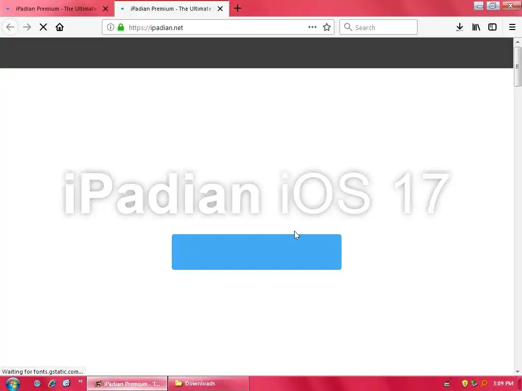Show site information for ipadian.net
This screenshot has width=522, height=391.
111,27
